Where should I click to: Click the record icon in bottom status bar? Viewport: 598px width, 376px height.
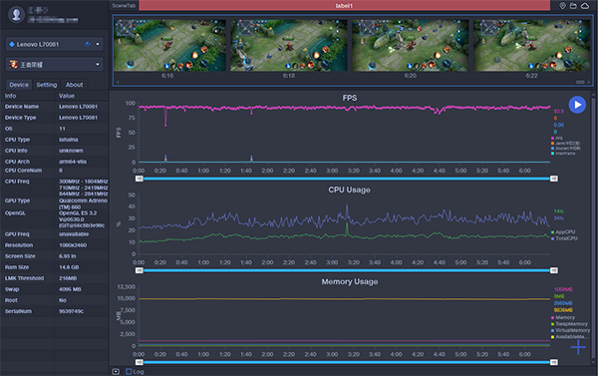pos(116,371)
